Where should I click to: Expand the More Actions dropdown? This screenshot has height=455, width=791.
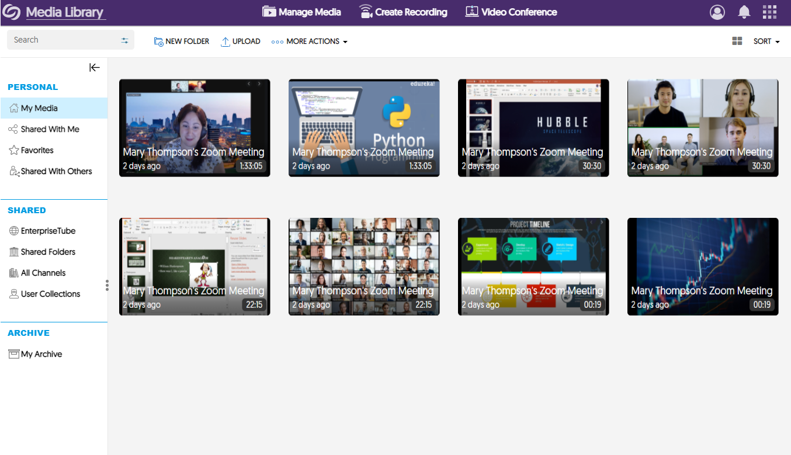pyautogui.click(x=310, y=41)
